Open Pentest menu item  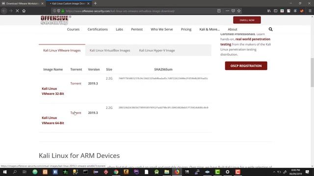(x=137, y=29)
